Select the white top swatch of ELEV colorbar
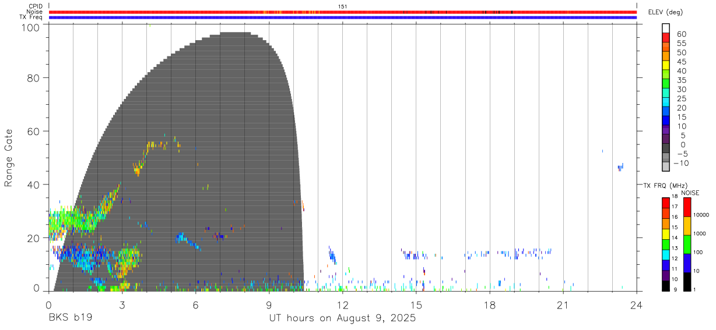Image resolution: width=716 pixels, height=330 pixels. coord(666,28)
